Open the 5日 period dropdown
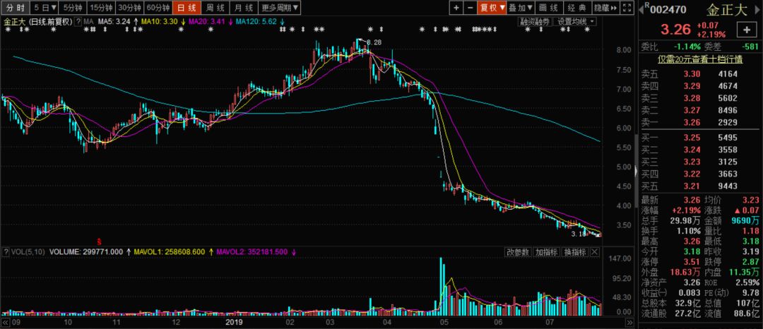This screenshot has height=329, width=763. click(45, 8)
